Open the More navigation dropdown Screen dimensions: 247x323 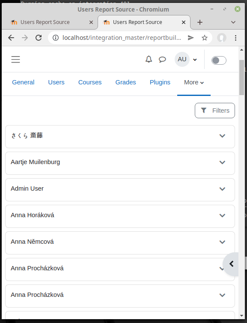click(194, 82)
